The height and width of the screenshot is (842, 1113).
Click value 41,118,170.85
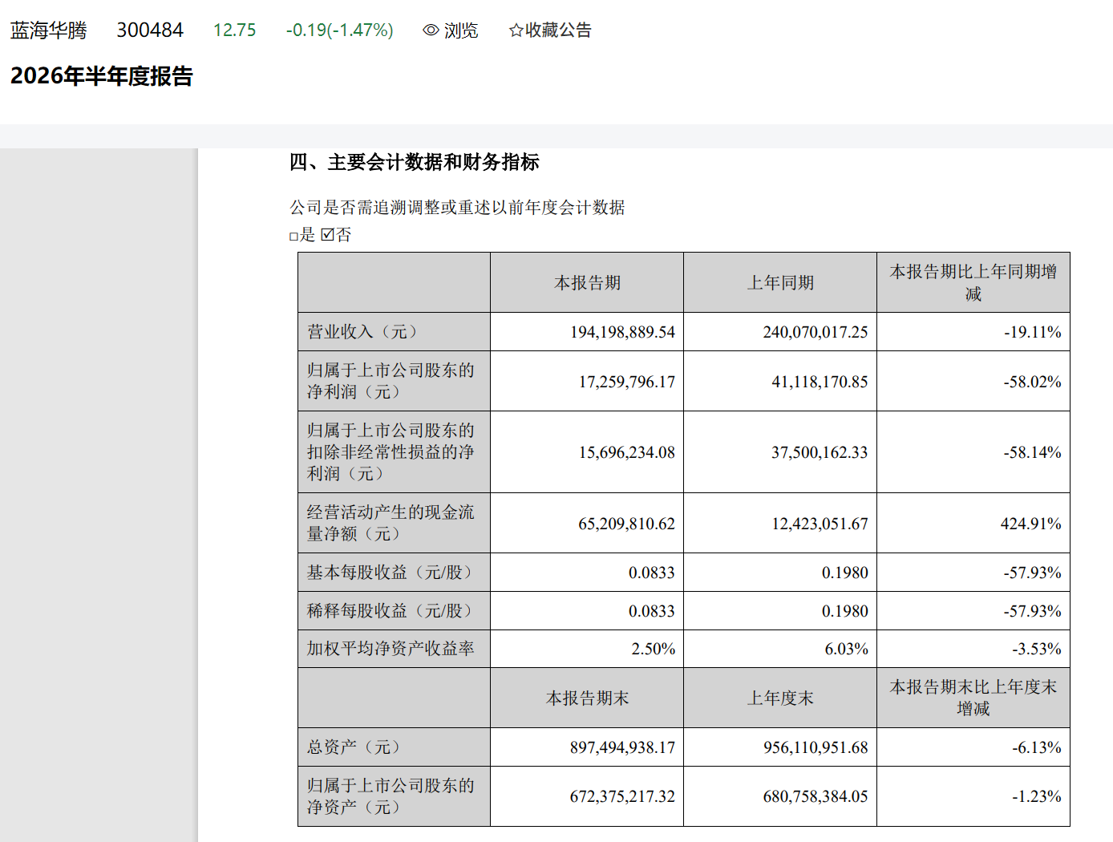tap(820, 382)
